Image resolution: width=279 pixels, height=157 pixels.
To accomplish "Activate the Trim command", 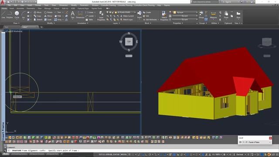I will point(58,12).
